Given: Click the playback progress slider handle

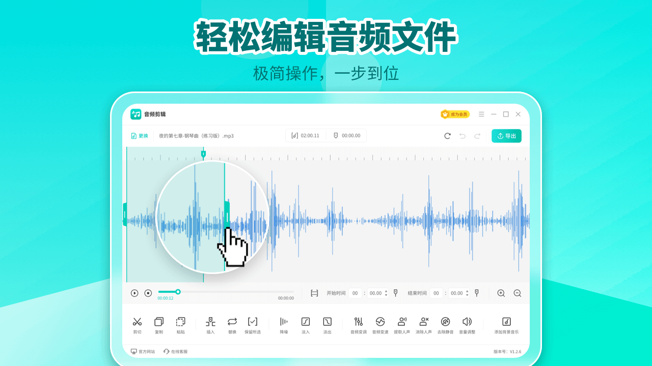Looking at the screenshot, I should point(178,292).
